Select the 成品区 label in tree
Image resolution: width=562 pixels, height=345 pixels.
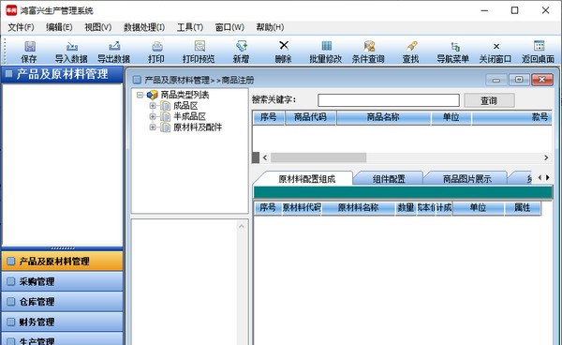tap(185, 106)
